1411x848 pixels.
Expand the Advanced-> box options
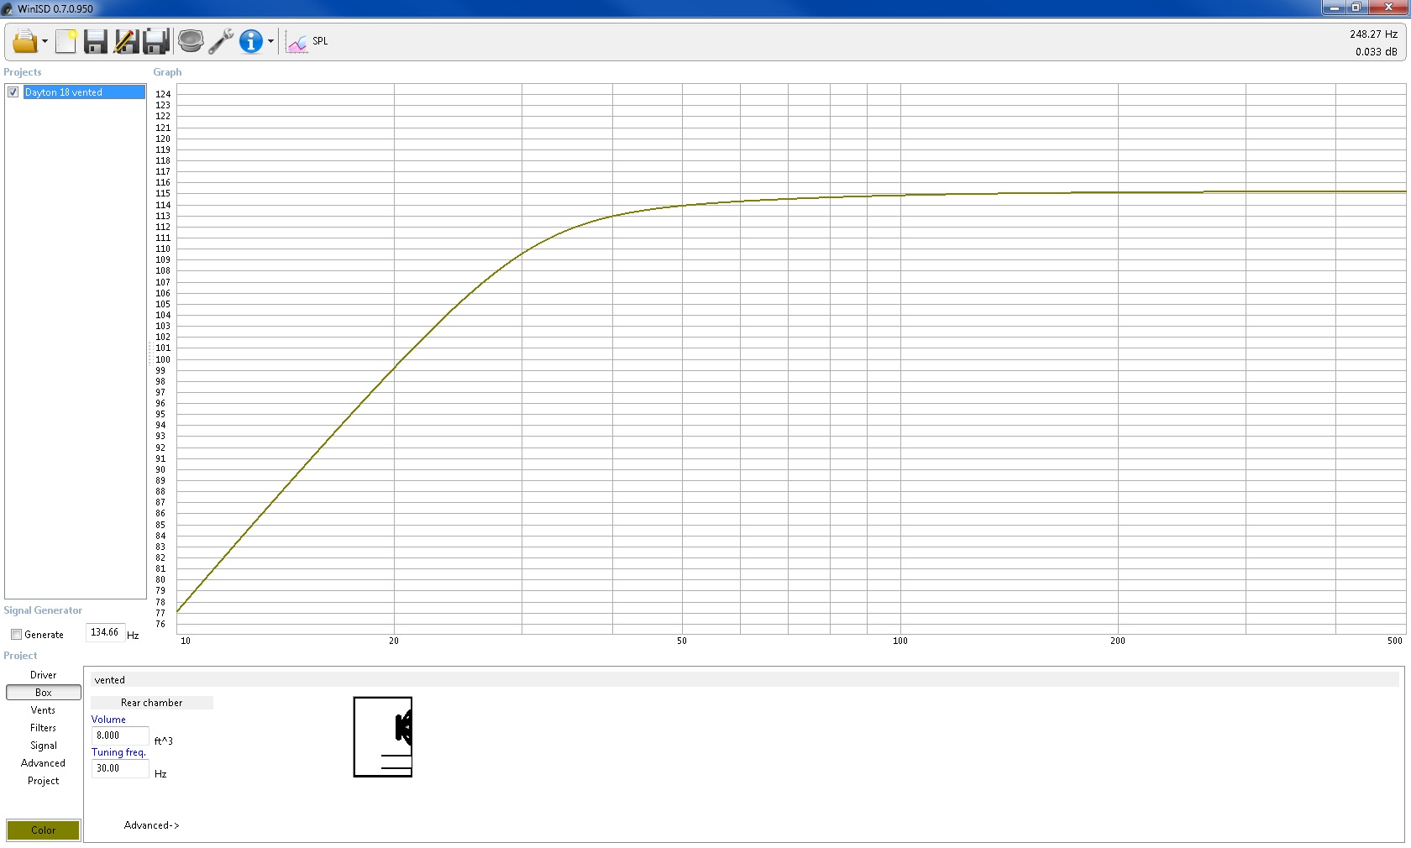[x=152, y=825]
